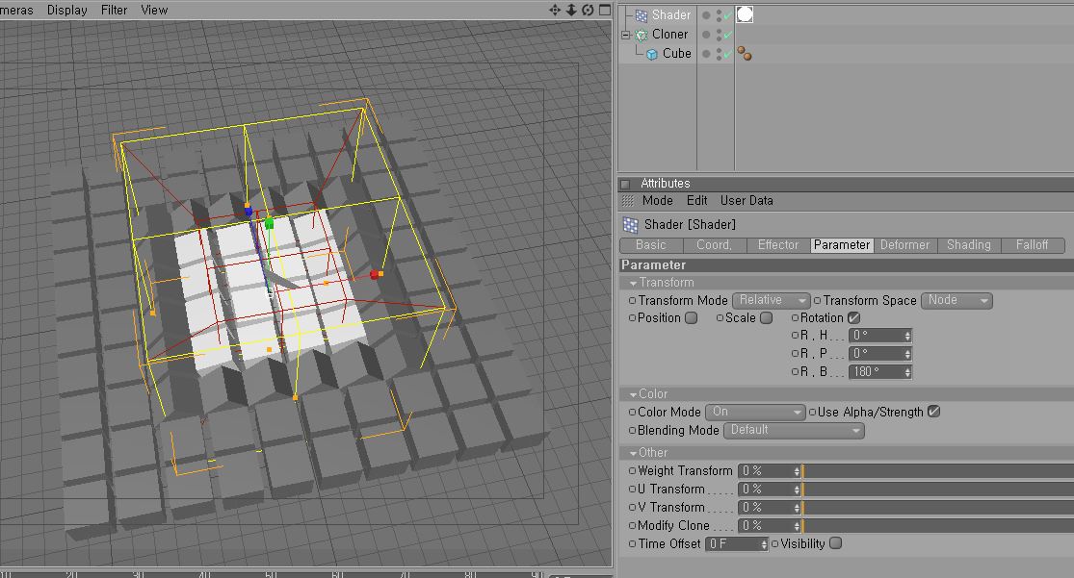
Task: Open the Color Mode dropdown
Action: pyautogui.click(x=755, y=412)
